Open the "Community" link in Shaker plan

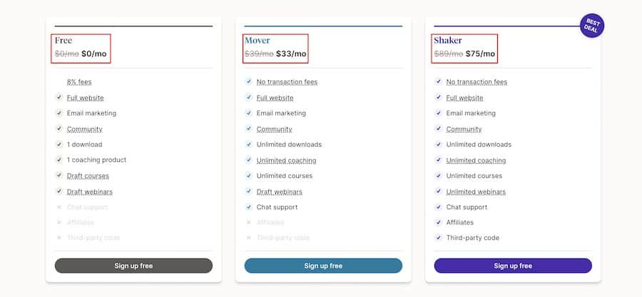pyautogui.click(x=464, y=129)
